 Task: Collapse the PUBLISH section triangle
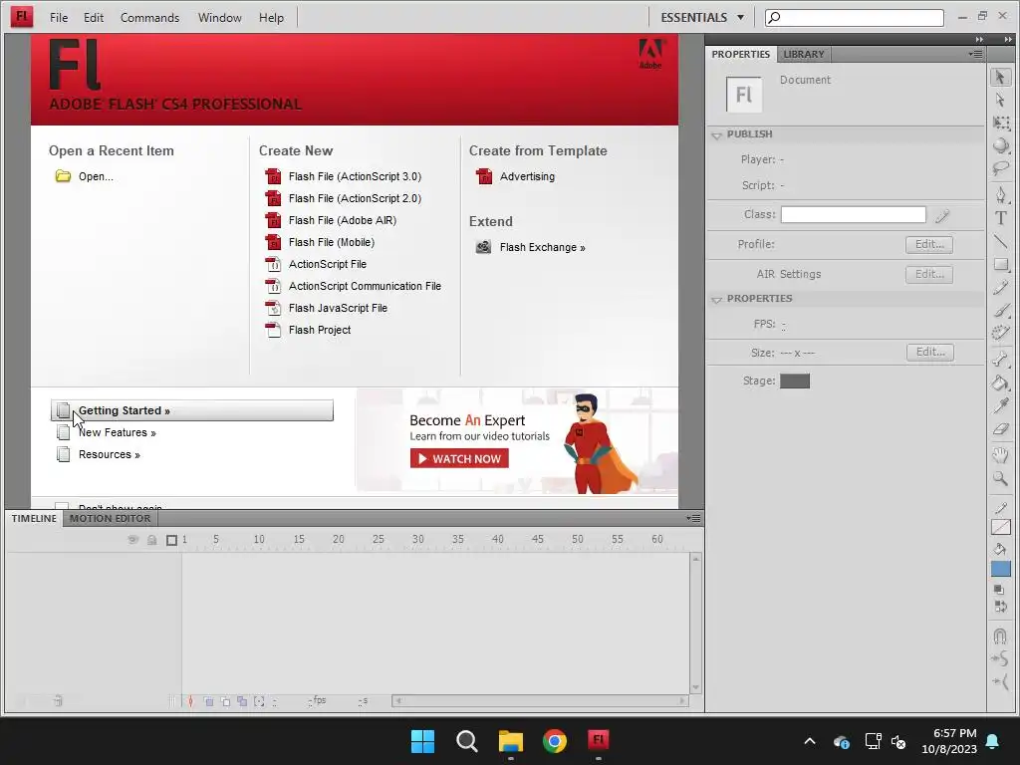pos(716,134)
